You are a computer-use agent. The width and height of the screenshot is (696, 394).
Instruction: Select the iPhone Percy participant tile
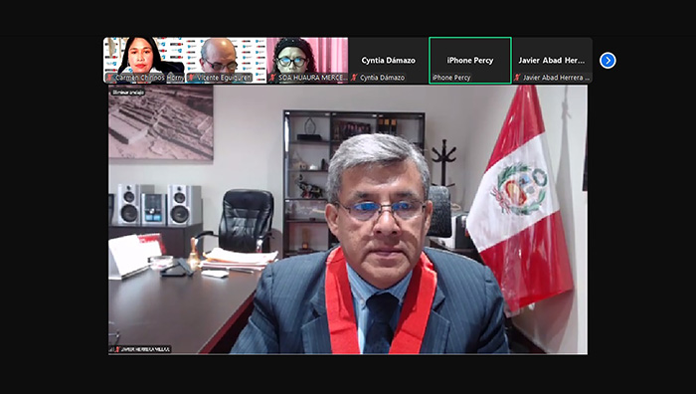(470, 60)
